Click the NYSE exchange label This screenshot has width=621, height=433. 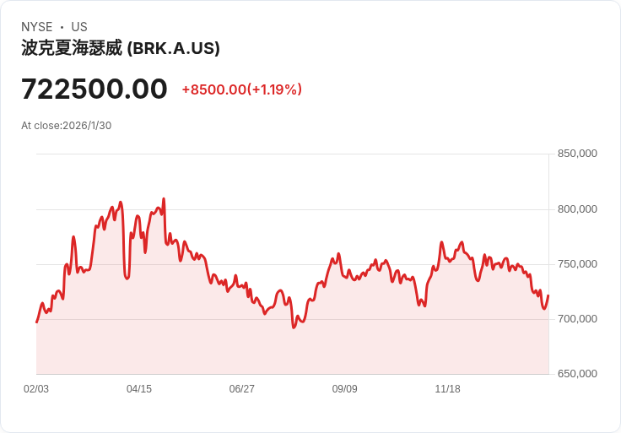click(37, 27)
